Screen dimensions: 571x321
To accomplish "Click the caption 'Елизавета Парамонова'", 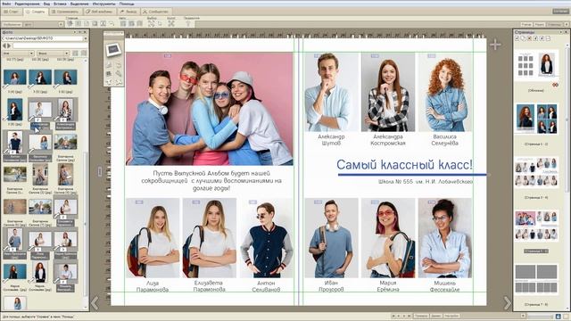I will (x=210, y=286).
